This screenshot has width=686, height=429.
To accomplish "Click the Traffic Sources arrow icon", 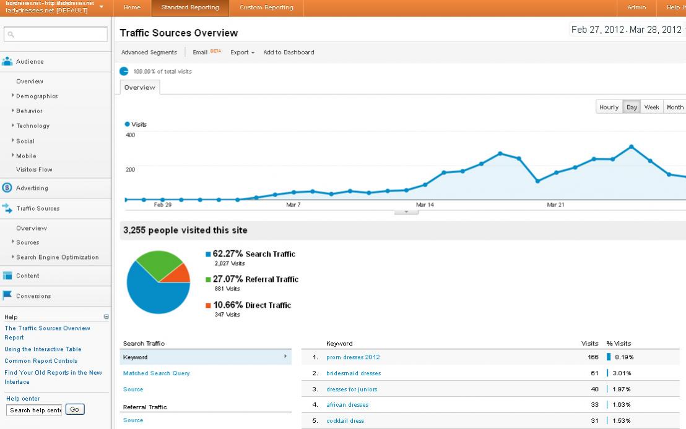I will click(7, 208).
